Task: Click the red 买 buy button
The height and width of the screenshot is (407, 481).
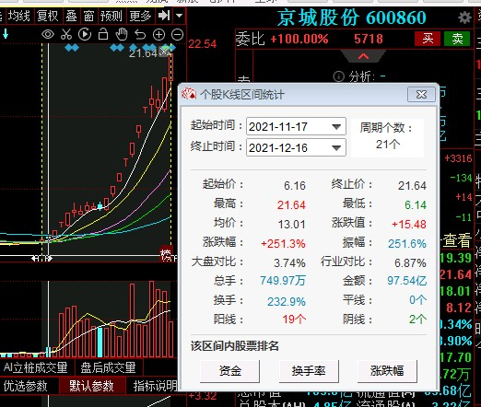Action: (428, 39)
